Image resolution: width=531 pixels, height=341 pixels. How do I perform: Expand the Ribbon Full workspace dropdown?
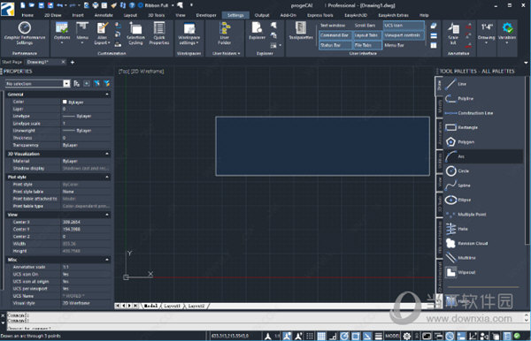(173, 5)
